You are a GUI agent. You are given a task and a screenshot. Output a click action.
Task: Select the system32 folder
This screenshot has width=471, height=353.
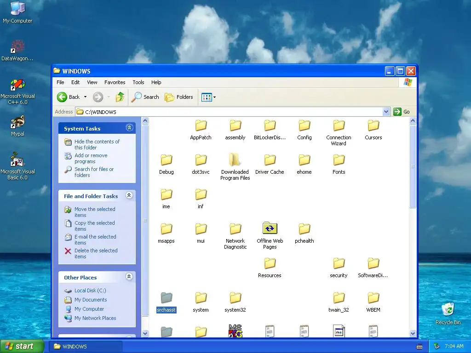[x=235, y=302]
